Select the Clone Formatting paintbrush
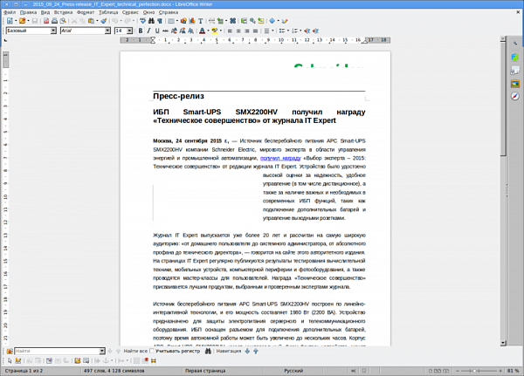Image resolution: width=524 pixels, height=376 pixels. point(104,21)
